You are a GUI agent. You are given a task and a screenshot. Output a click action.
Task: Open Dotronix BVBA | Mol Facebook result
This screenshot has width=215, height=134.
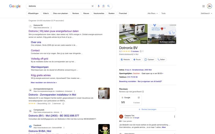(40, 131)
